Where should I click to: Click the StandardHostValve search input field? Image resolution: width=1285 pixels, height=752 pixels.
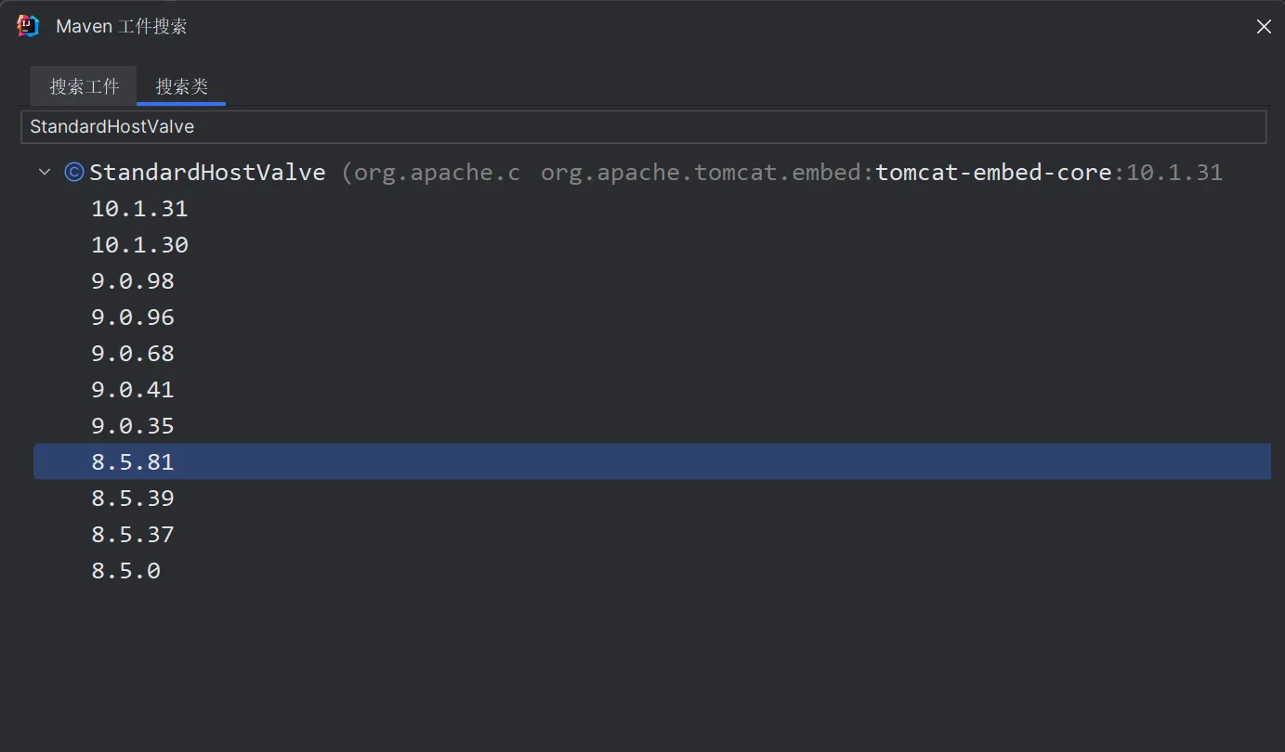[643, 126]
